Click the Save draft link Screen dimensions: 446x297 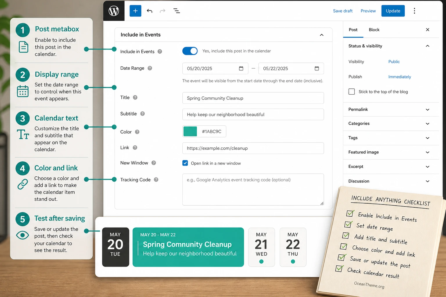(343, 11)
